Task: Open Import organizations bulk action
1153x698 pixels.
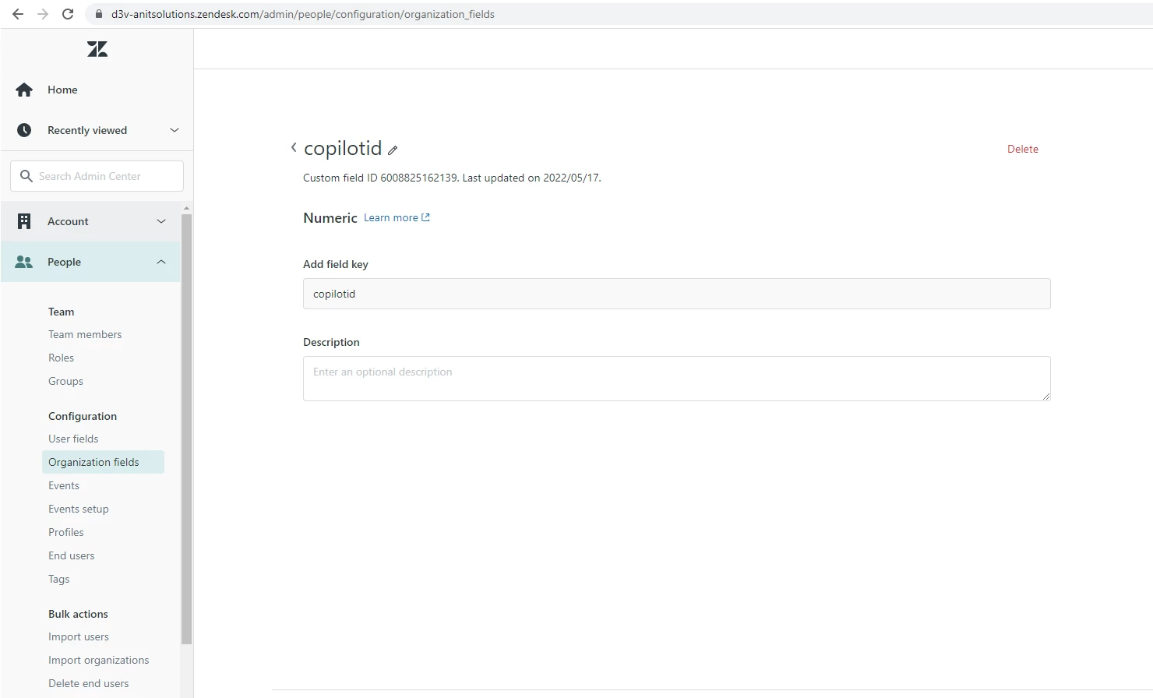Action: [98, 660]
